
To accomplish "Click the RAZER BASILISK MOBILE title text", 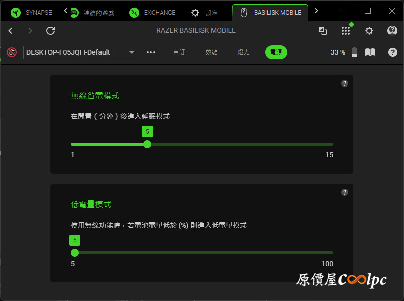I will click(196, 30).
